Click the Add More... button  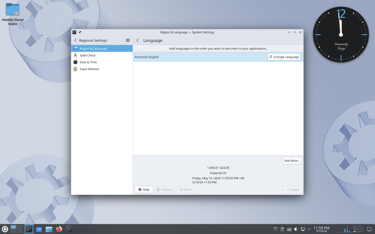click(x=292, y=161)
